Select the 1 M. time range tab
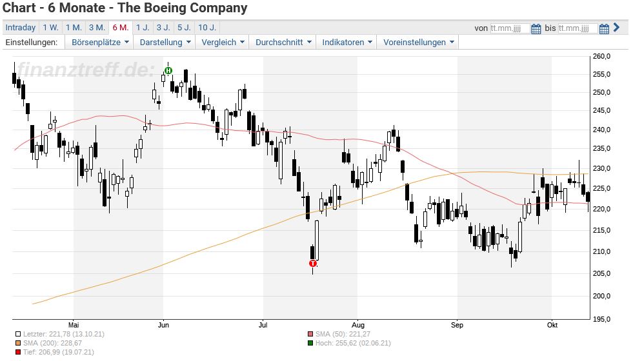This screenshot has width=633, height=361. click(x=74, y=28)
